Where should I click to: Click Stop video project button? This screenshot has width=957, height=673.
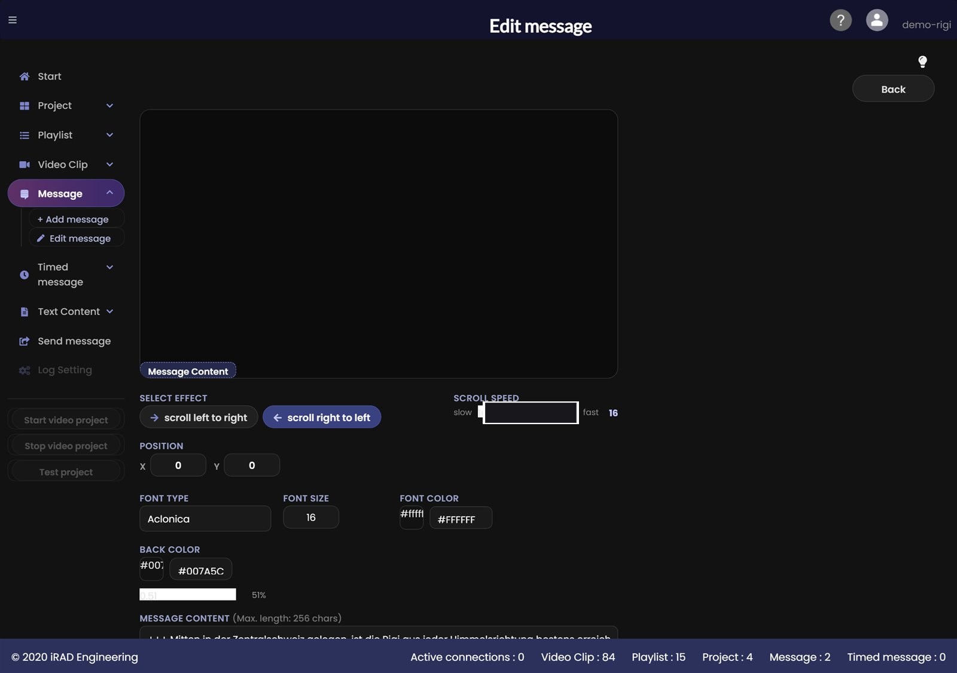click(66, 446)
